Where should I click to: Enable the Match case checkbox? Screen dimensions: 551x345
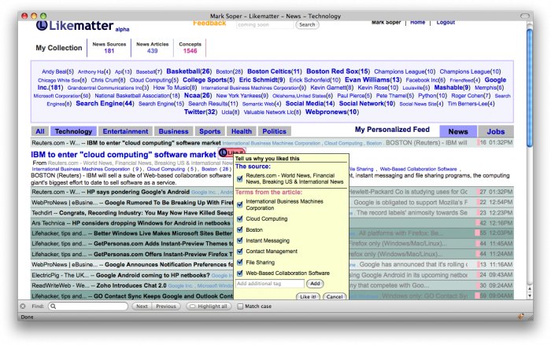pyautogui.click(x=240, y=306)
